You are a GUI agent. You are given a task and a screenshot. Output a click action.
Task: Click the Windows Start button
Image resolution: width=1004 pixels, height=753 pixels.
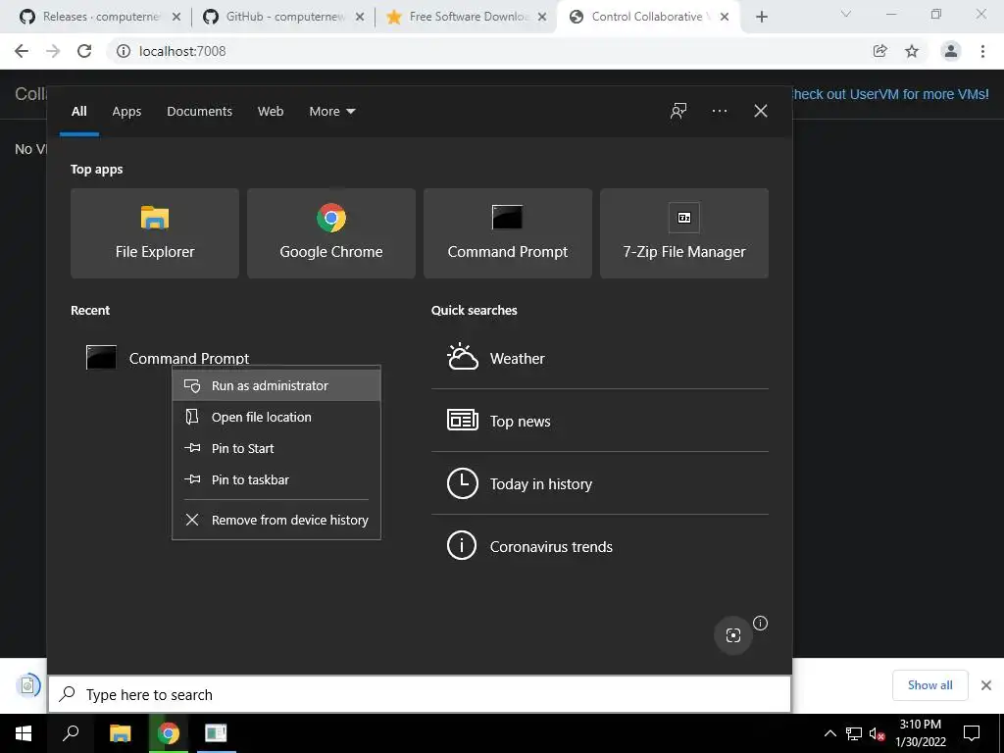coord(24,733)
